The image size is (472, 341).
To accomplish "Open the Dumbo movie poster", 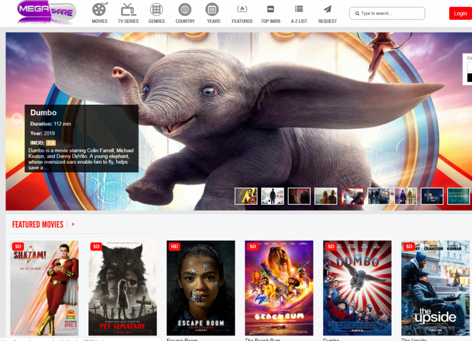I will click(x=357, y=288).
